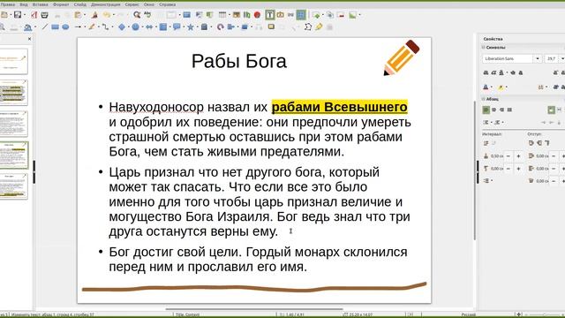This screenshot has height=318, width=565.
Task: Toggle italic in the Properties sidebar
Action: [493, 72]
